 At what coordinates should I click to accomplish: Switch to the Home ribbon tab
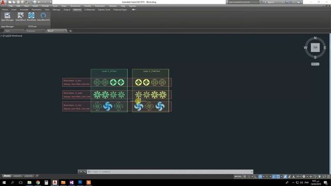click(5, 10)
